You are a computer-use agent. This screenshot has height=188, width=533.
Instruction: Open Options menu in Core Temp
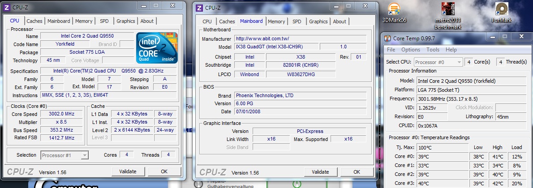pyautogui.click(x=411, y=50)
